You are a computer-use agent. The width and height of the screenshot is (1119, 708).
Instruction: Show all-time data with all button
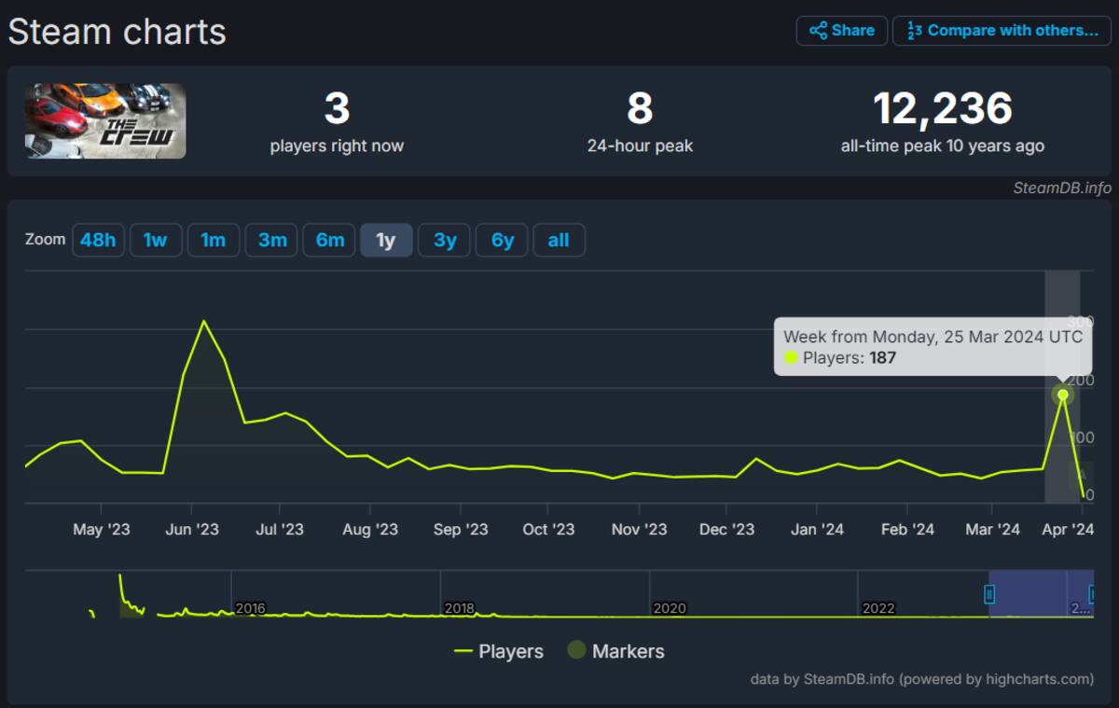click(x=559, y=241)
